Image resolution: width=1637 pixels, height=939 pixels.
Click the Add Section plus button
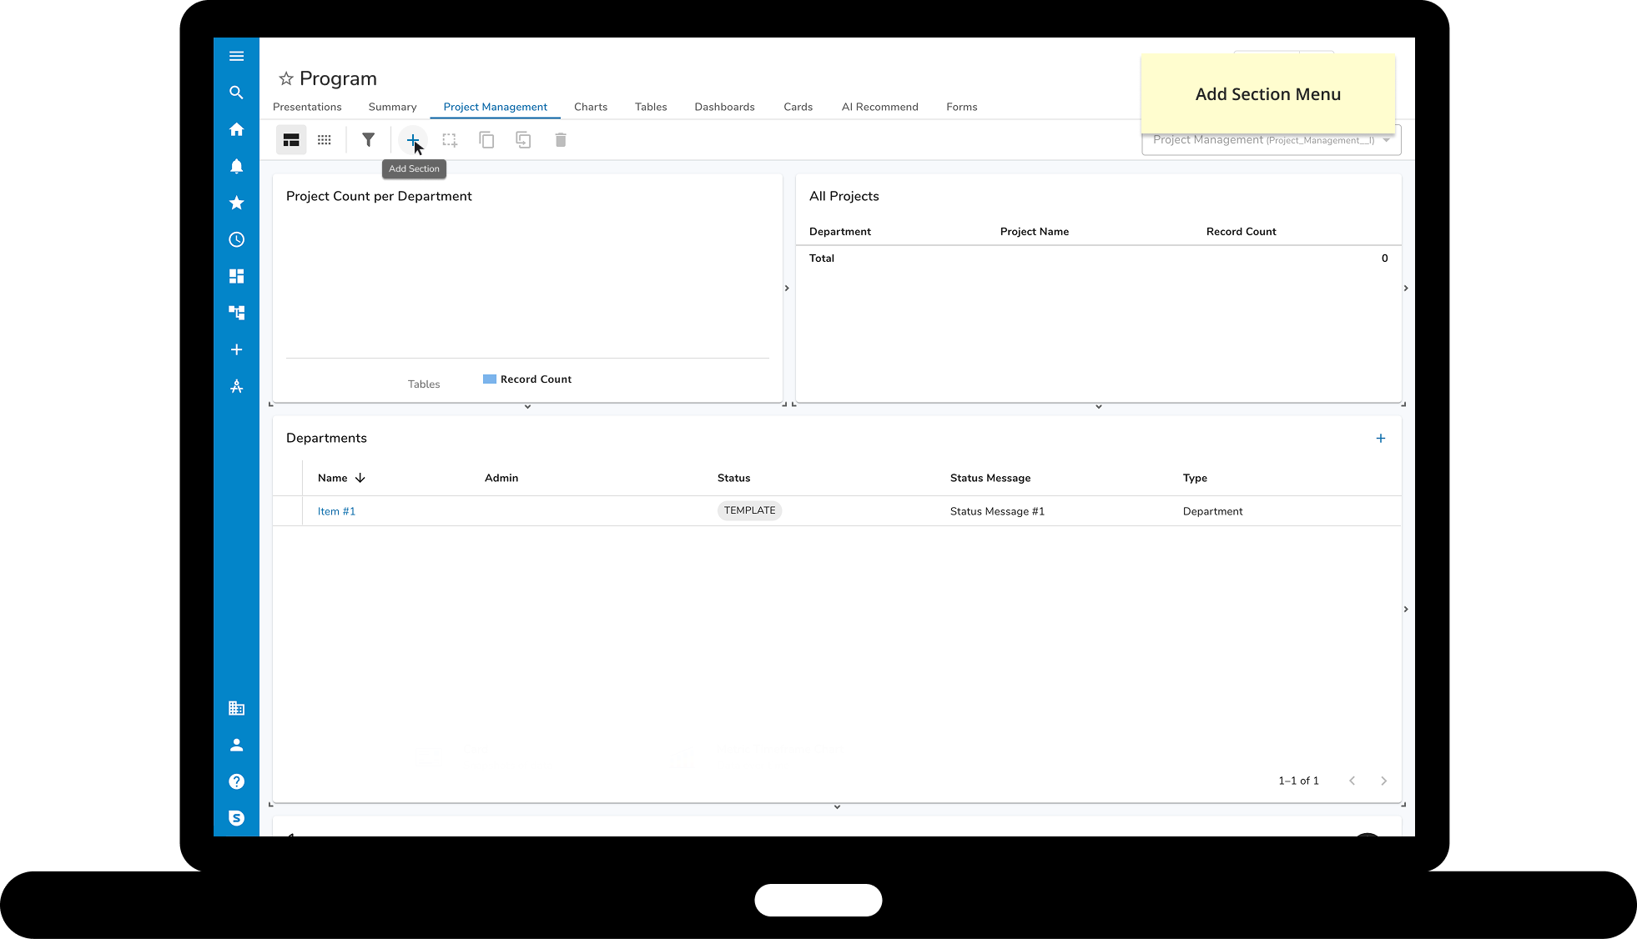pyautogui.click(x=413, y=140)
